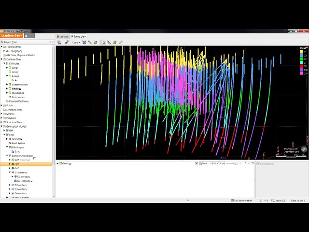Viewport: 309px width, 232px height.
Task: Click the Boundary object icon
Action: pyautogui.click(x=10, y=139)
